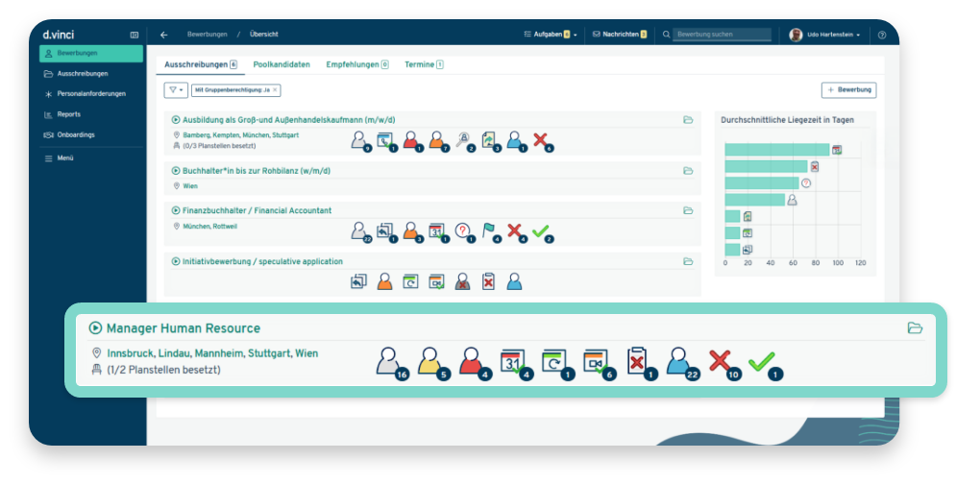Open the help question mark icon in header
This screenshot has width=956, height=484.
(882, 35)
